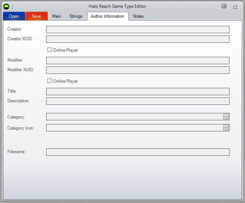
Task: Click into the Creator text field
Action: coord(137,30)
